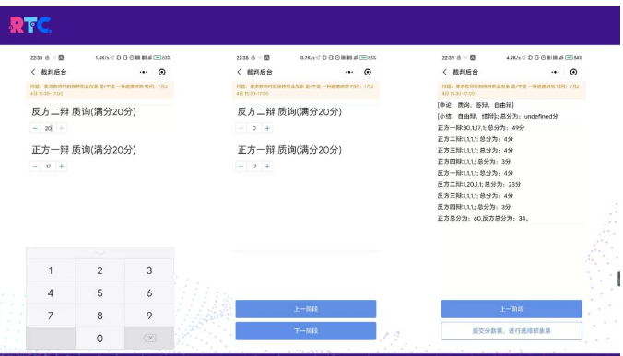The width and height of the screenshot is (623, 356).
Task: Click 上一阶段 button in the right phone
Action: pyautogui.click(x=511, y=309)
